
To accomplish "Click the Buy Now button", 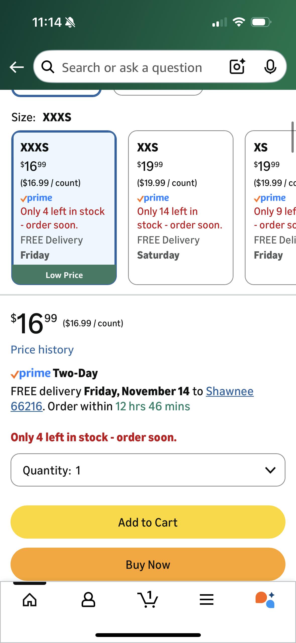I will point(148,565).
